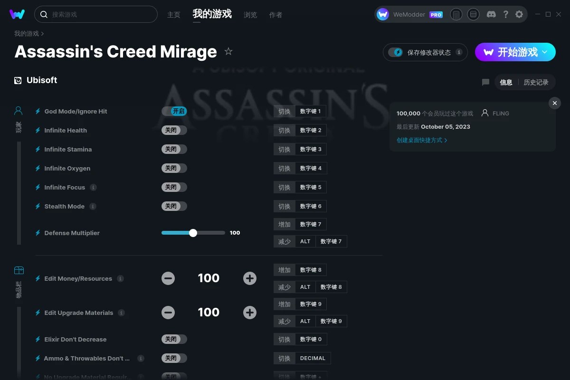The width and height of the screenshot is (570, 380).
Task: Increase Edit Money/Resources with plus
Action: point(250,278)
